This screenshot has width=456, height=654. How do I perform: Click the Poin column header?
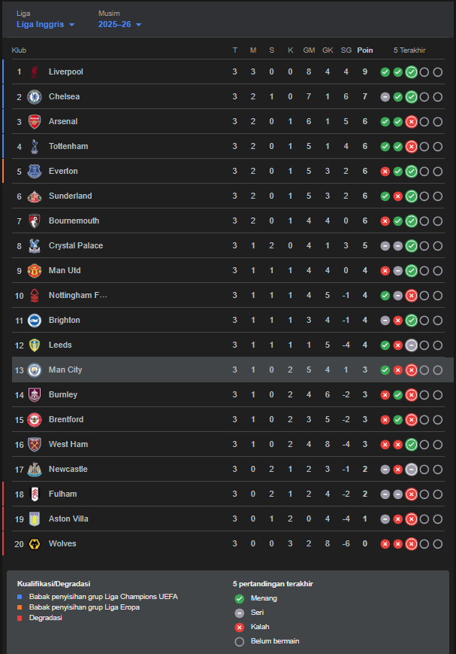click(365, 50)
